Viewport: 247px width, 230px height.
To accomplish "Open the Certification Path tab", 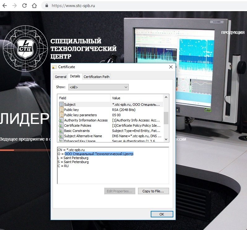I will click(x=96, y=77).
